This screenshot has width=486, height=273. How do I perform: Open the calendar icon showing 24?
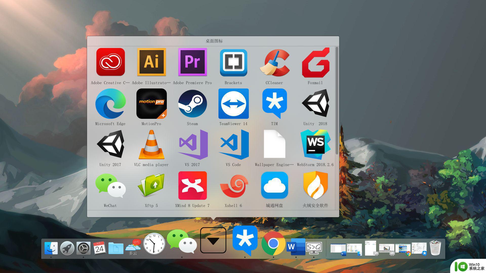pos(99,248)
